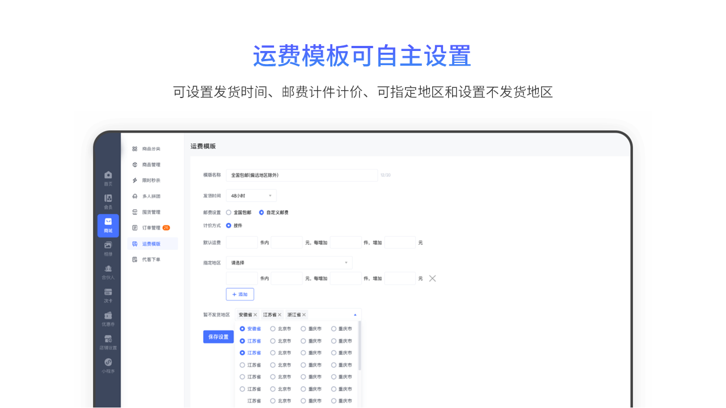Focus first 默认运费 input before 件内
This screenshot has height=408, width=726.
coord(242,243)
